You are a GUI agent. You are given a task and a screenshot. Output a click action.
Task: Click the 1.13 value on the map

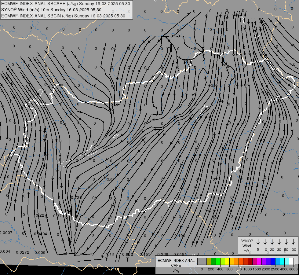pyautogui.click(x=110, y=254)
